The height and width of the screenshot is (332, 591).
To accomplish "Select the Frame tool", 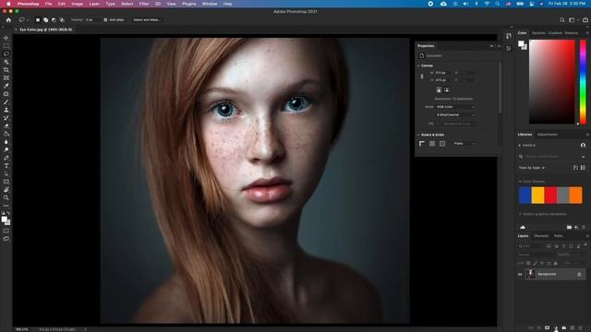I will tap(6, 77).
